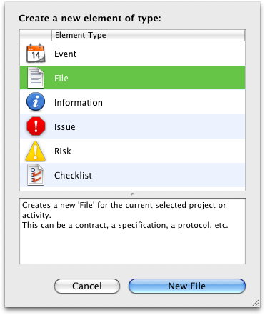Click the split-pane divider handle below list
The height and width of the screenshot is (315, 265).
click(x=132, y=194)
